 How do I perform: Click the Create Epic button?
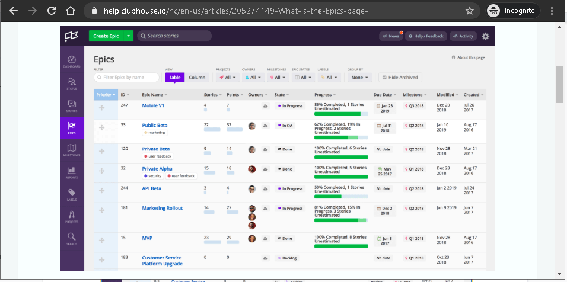pyautogui.click(x=106, y=36)
